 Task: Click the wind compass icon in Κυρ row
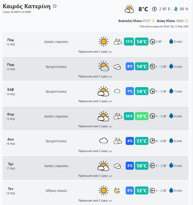[152, 116]
